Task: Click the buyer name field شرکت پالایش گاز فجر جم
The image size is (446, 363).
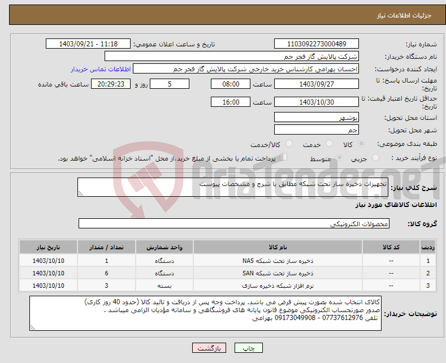Action: coord(232,57)
